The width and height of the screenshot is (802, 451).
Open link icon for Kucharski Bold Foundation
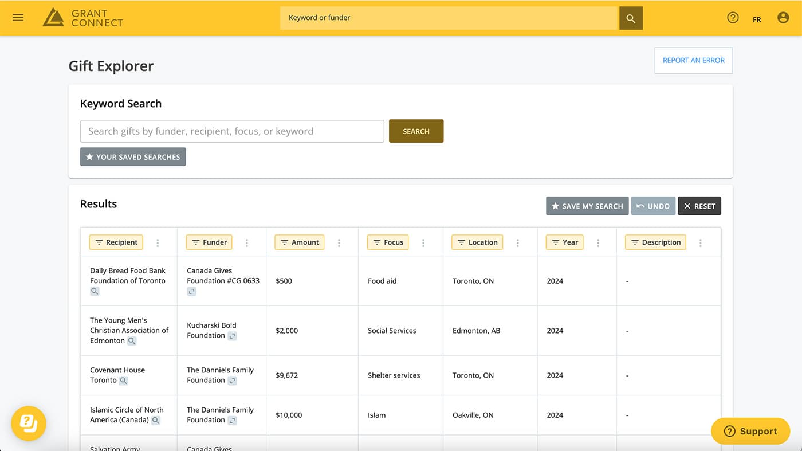[232, 336]
